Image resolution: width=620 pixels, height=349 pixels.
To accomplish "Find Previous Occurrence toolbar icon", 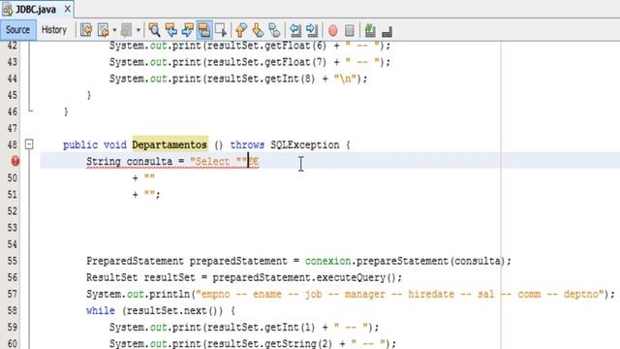I will [170, 30].
